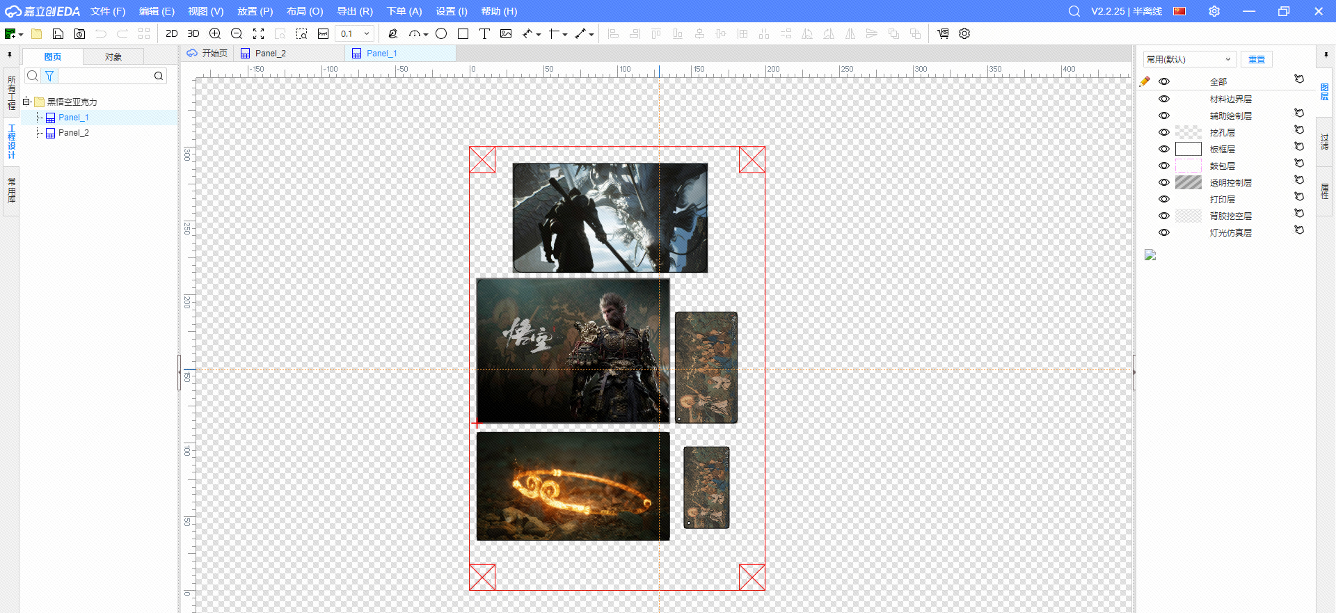Click the left panel search input field

pyautogui.click(x=104, y=76)
